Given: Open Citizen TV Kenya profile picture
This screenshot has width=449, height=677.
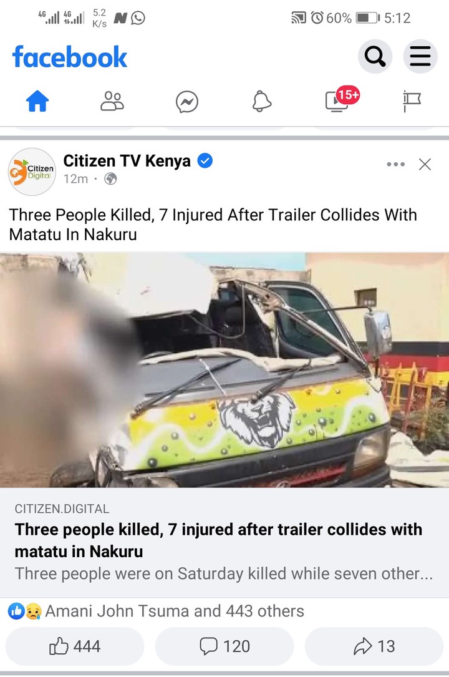Looking at the screenshot, I should click(32, 172).
